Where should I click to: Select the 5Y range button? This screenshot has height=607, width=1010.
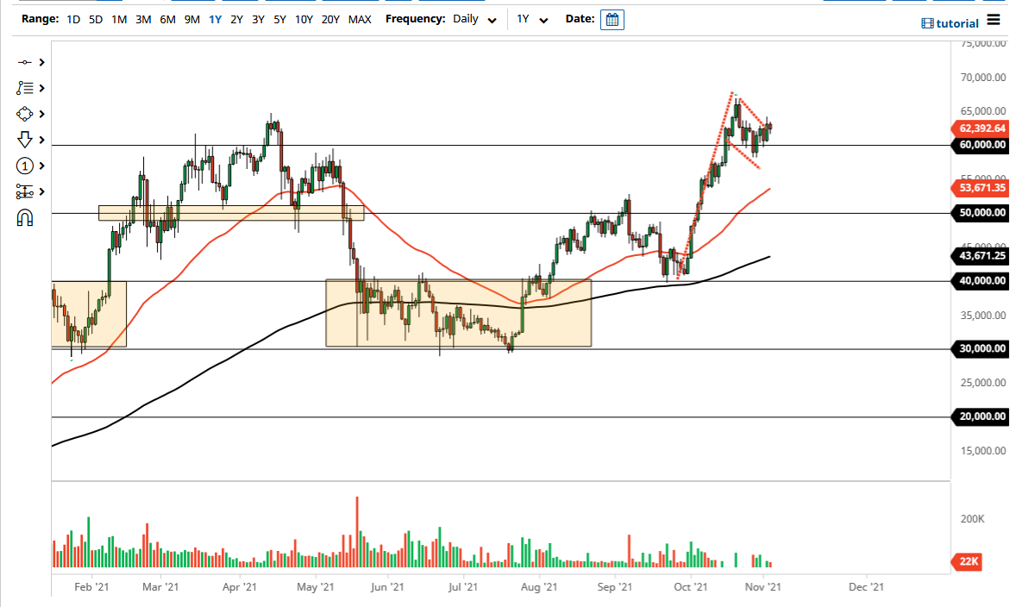click(x=279, y=18)
